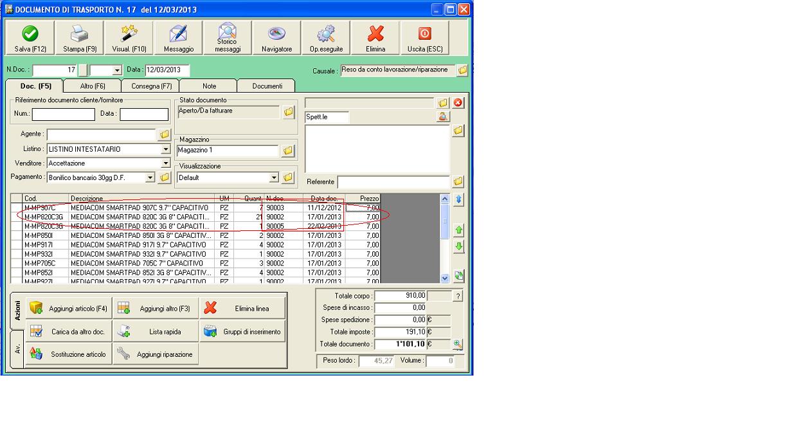Expand N.Doc. series dropdown
Screen dimensions: 787x445
pyautogui.click(x=117, y=70)
